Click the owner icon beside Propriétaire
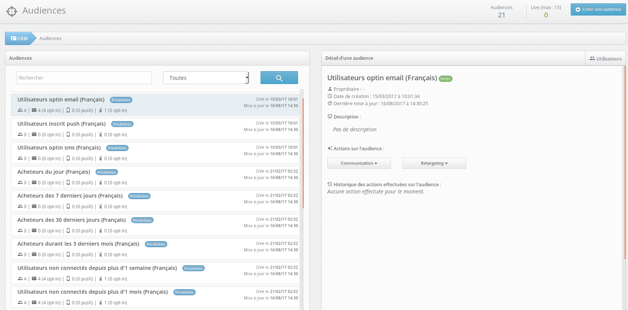The image size is (628, 310). (x=330, y=89)
